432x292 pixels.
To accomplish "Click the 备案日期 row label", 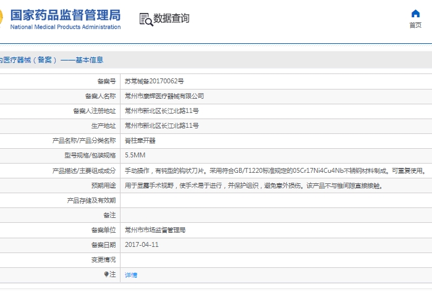I will tap(104, 244).
